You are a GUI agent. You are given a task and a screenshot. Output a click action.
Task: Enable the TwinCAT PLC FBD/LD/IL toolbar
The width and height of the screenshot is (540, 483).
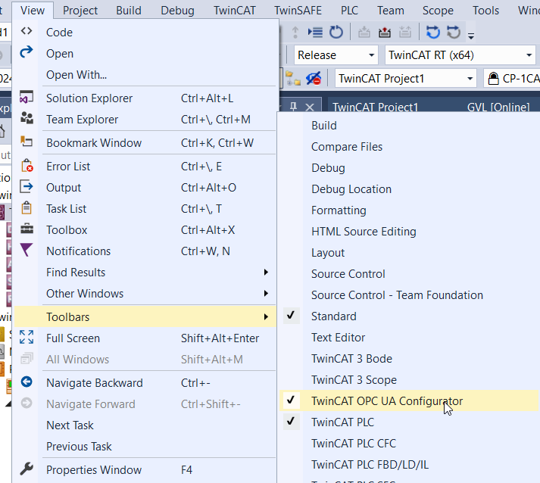coord(409,464)
